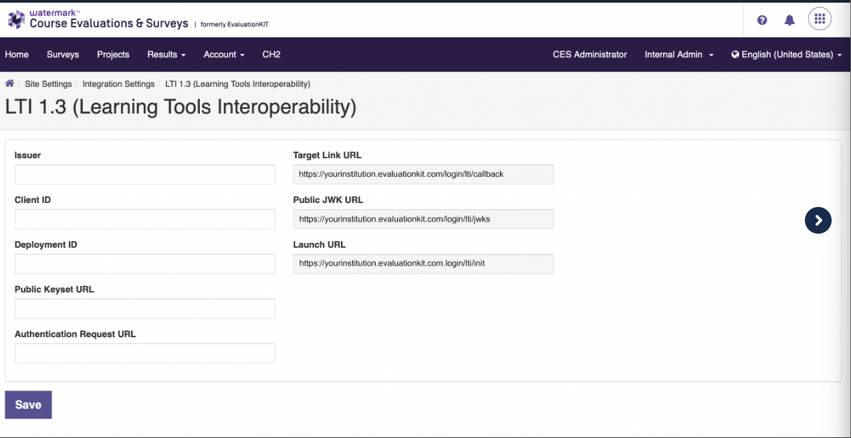Viewport: 851px width, 438px height.
Task: Open the Home menu item
Action: click(x=17, y=55)
